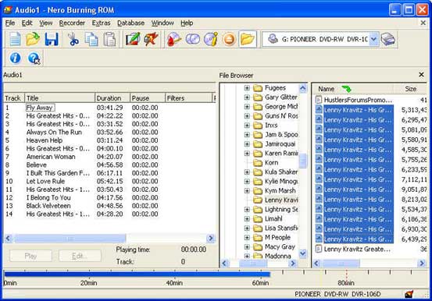Viewport: 432px width, 301px height.
Task: Click the copy CD double-disc icon
Action: point(193,39)
